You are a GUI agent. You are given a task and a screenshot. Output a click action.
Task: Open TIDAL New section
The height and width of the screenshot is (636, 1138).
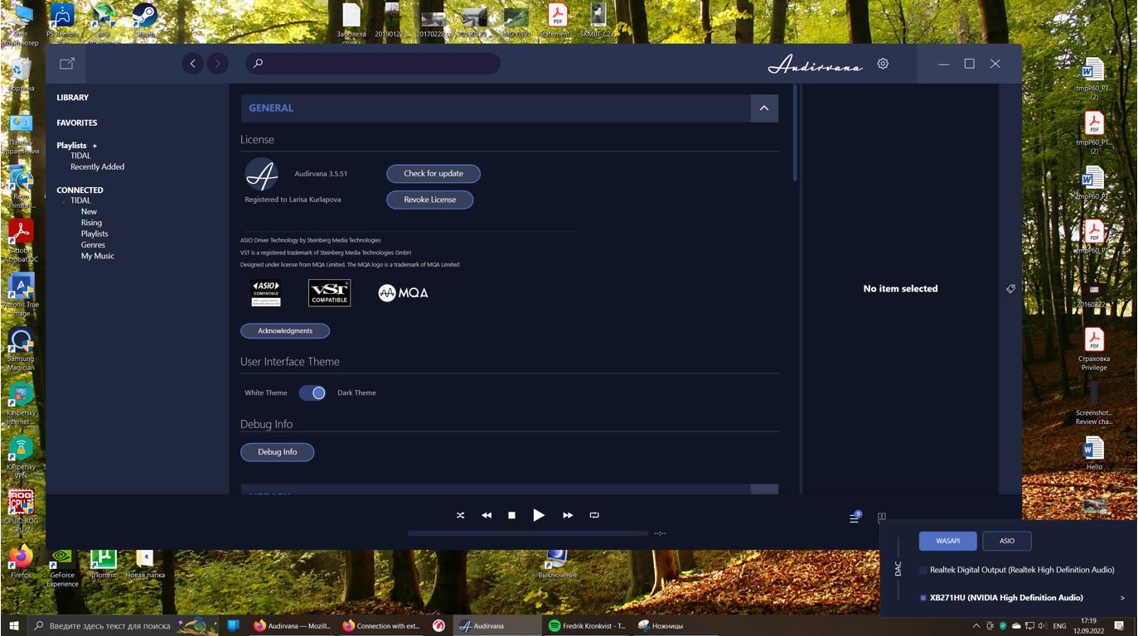pyautogui.click(x=89, y=212)
